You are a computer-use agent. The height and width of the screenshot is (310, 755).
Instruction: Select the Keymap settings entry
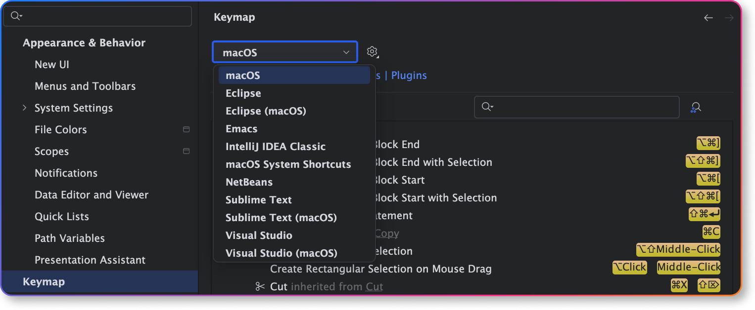pos(99,282)
